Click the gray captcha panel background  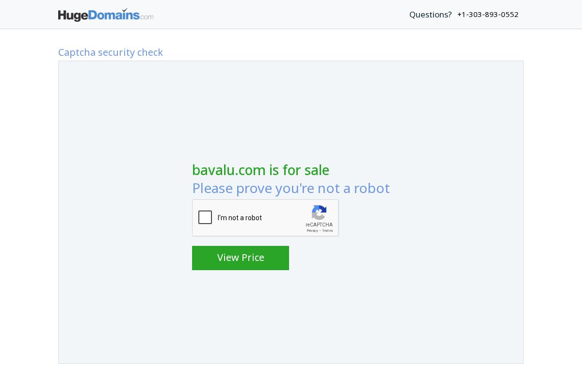point(121,315)
